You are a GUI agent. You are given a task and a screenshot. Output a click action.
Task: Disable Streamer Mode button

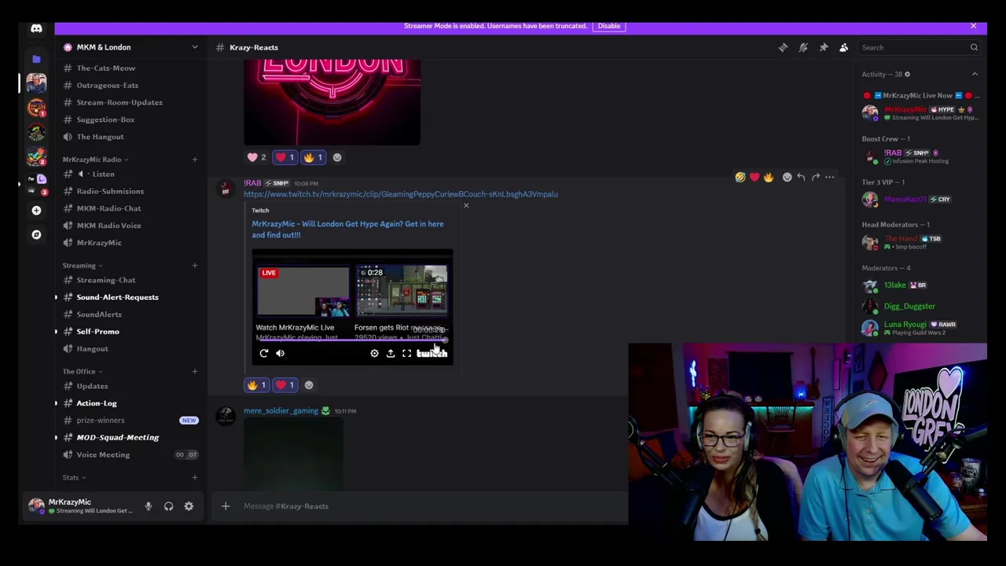609,26
